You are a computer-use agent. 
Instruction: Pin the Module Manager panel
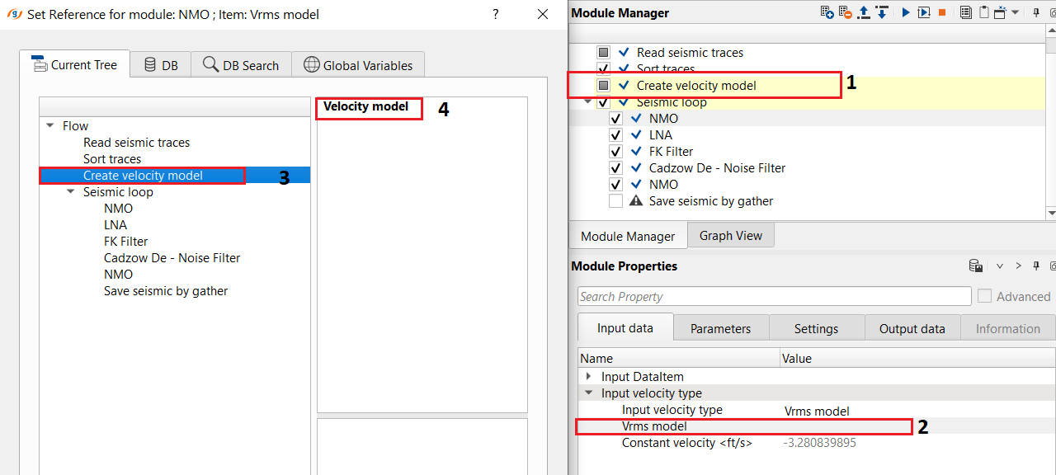(1037, 12)
